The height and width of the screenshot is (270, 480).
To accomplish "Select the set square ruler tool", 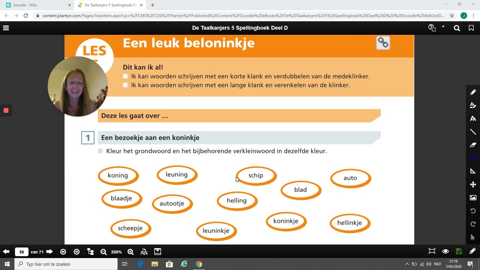I will coord(473,171).
